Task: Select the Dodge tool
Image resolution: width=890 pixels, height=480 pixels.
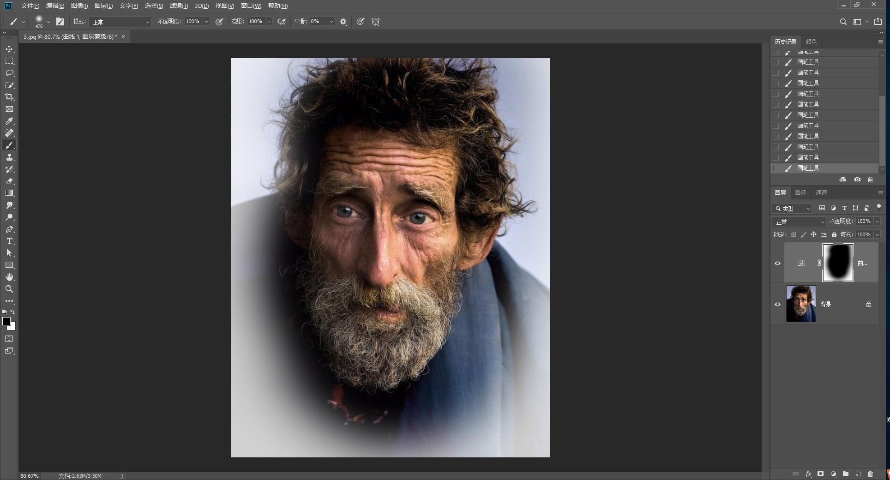Action: 9,217
